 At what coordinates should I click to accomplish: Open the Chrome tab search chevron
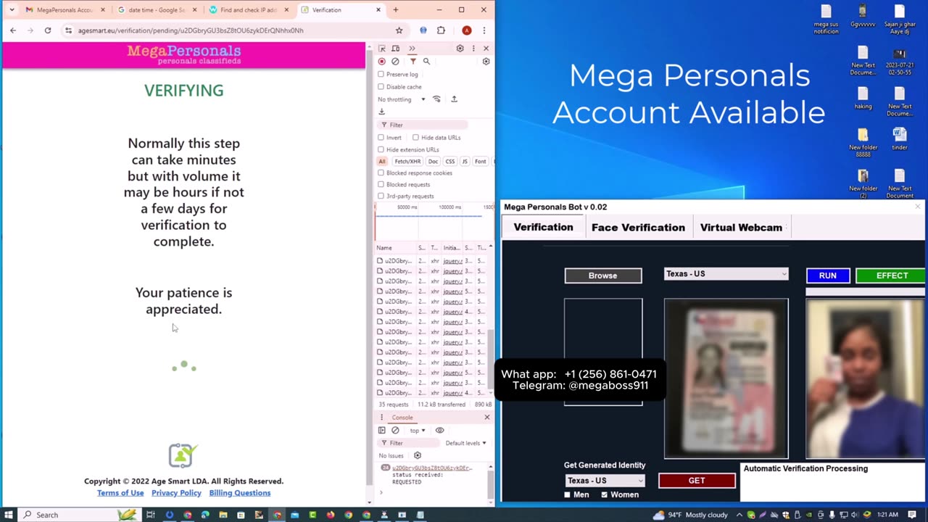(x=12, y=10)
